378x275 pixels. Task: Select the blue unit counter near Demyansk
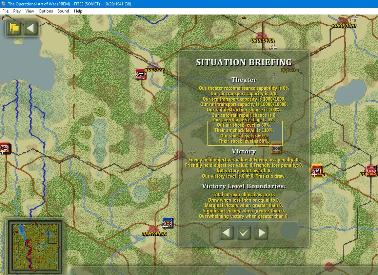click(x=168, y=223)
